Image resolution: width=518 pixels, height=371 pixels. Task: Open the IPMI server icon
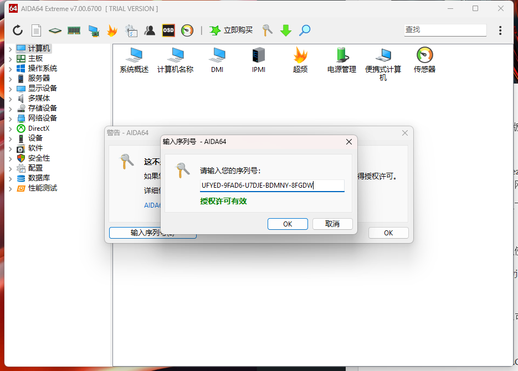point(259,60)
